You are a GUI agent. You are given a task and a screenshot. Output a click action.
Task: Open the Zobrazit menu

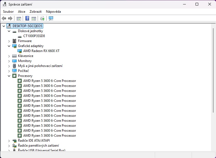(x=35, y=12)
